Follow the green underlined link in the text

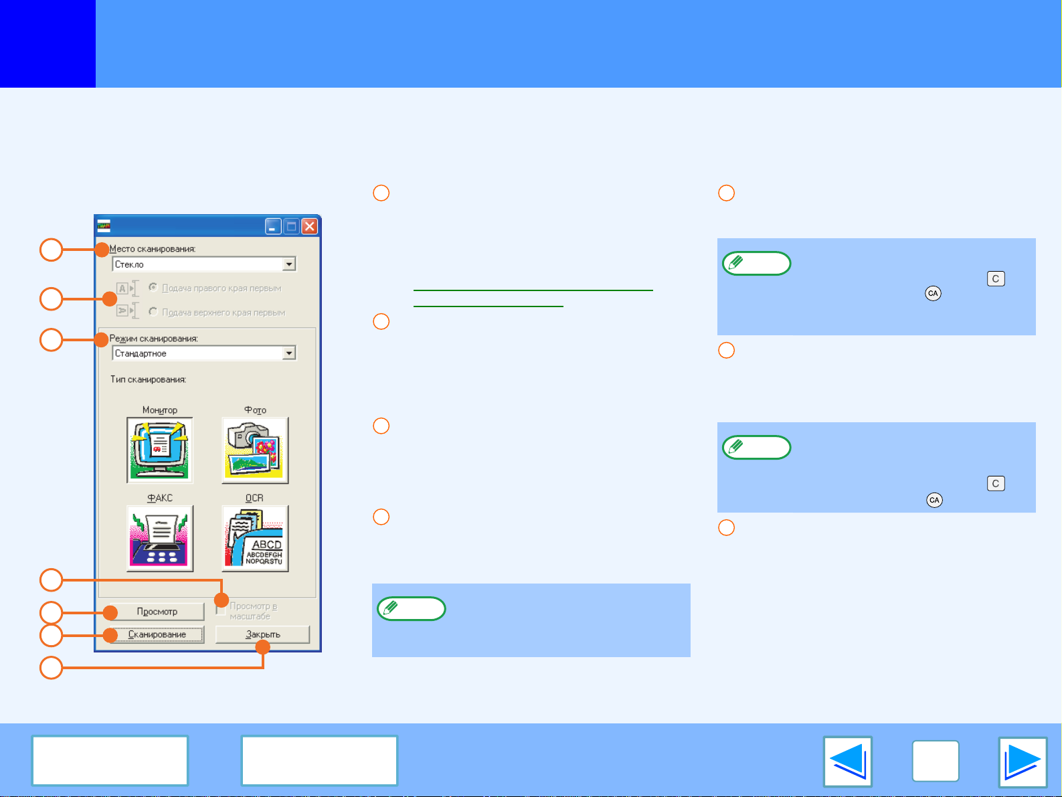click(533, 290)
